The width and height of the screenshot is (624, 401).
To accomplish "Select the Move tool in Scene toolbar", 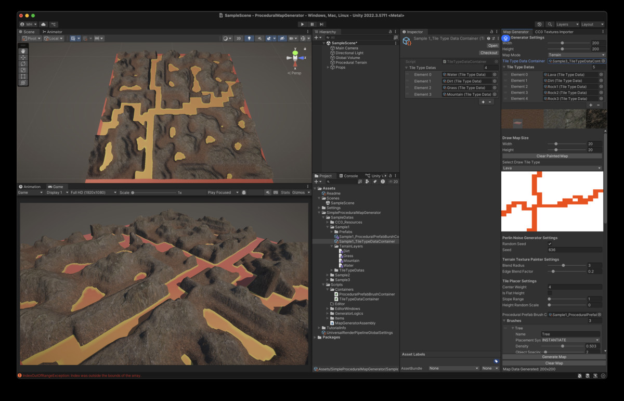I will (23, 57).
